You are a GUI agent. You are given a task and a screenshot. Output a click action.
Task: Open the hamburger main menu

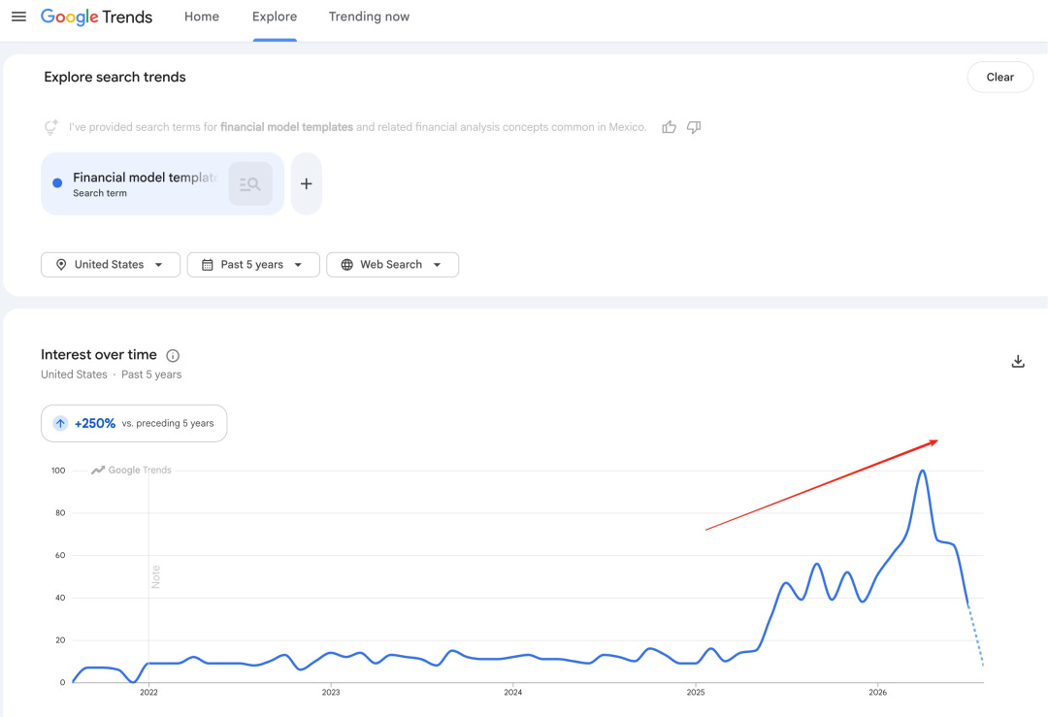[18, 16]
